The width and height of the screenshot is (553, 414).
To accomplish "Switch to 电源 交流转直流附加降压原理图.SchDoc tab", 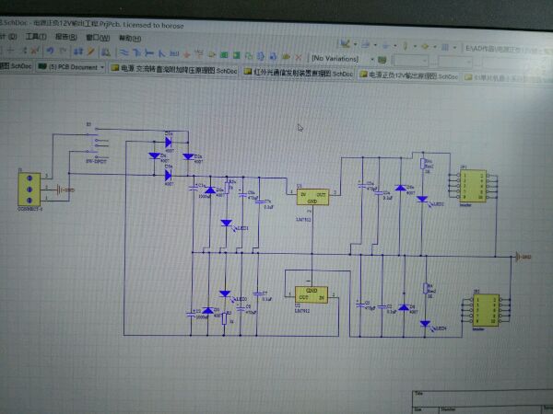I will [x=174, y=69].
